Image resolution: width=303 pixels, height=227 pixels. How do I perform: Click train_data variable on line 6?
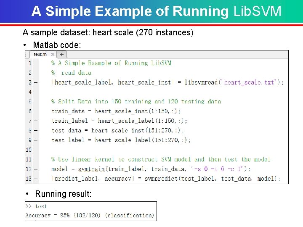tap(68, 111)
